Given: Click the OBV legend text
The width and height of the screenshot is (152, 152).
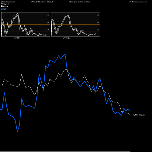Looking at the screenshot, I should click(x=5, y=9).
